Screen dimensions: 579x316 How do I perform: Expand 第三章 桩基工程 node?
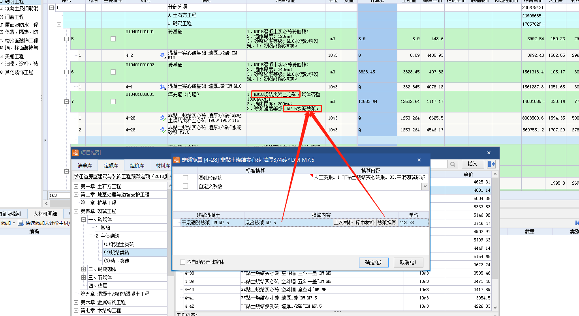[x=76, y=203]
